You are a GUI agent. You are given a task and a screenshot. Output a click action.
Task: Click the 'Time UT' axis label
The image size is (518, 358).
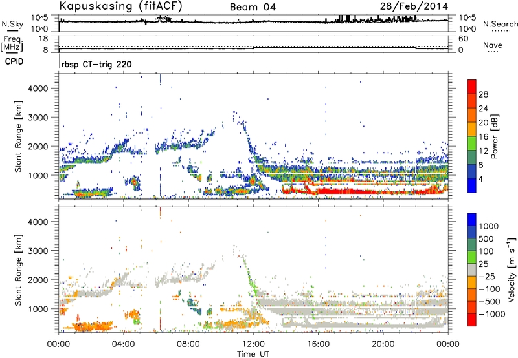coord(253,353)
